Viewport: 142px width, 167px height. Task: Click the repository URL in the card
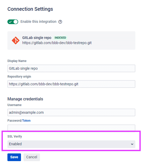click(57, 43)
